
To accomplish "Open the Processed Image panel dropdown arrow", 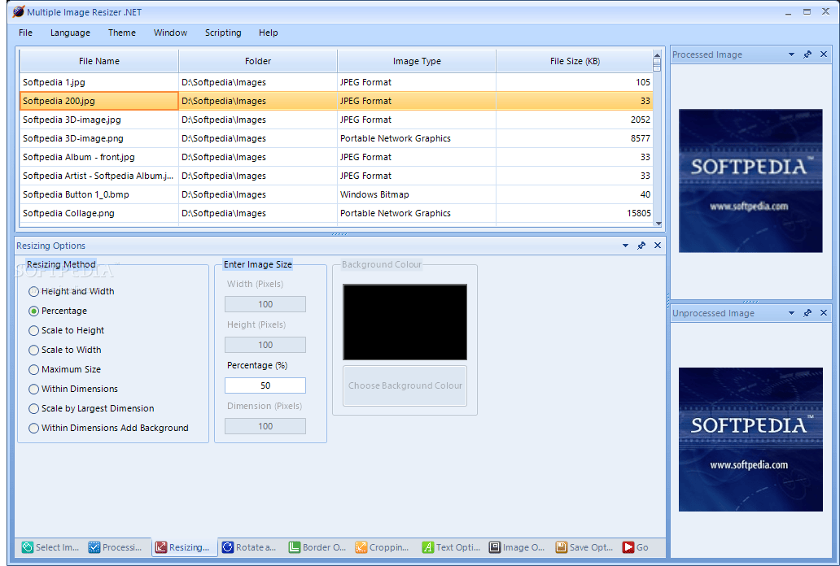I will (x=791, y=54).
